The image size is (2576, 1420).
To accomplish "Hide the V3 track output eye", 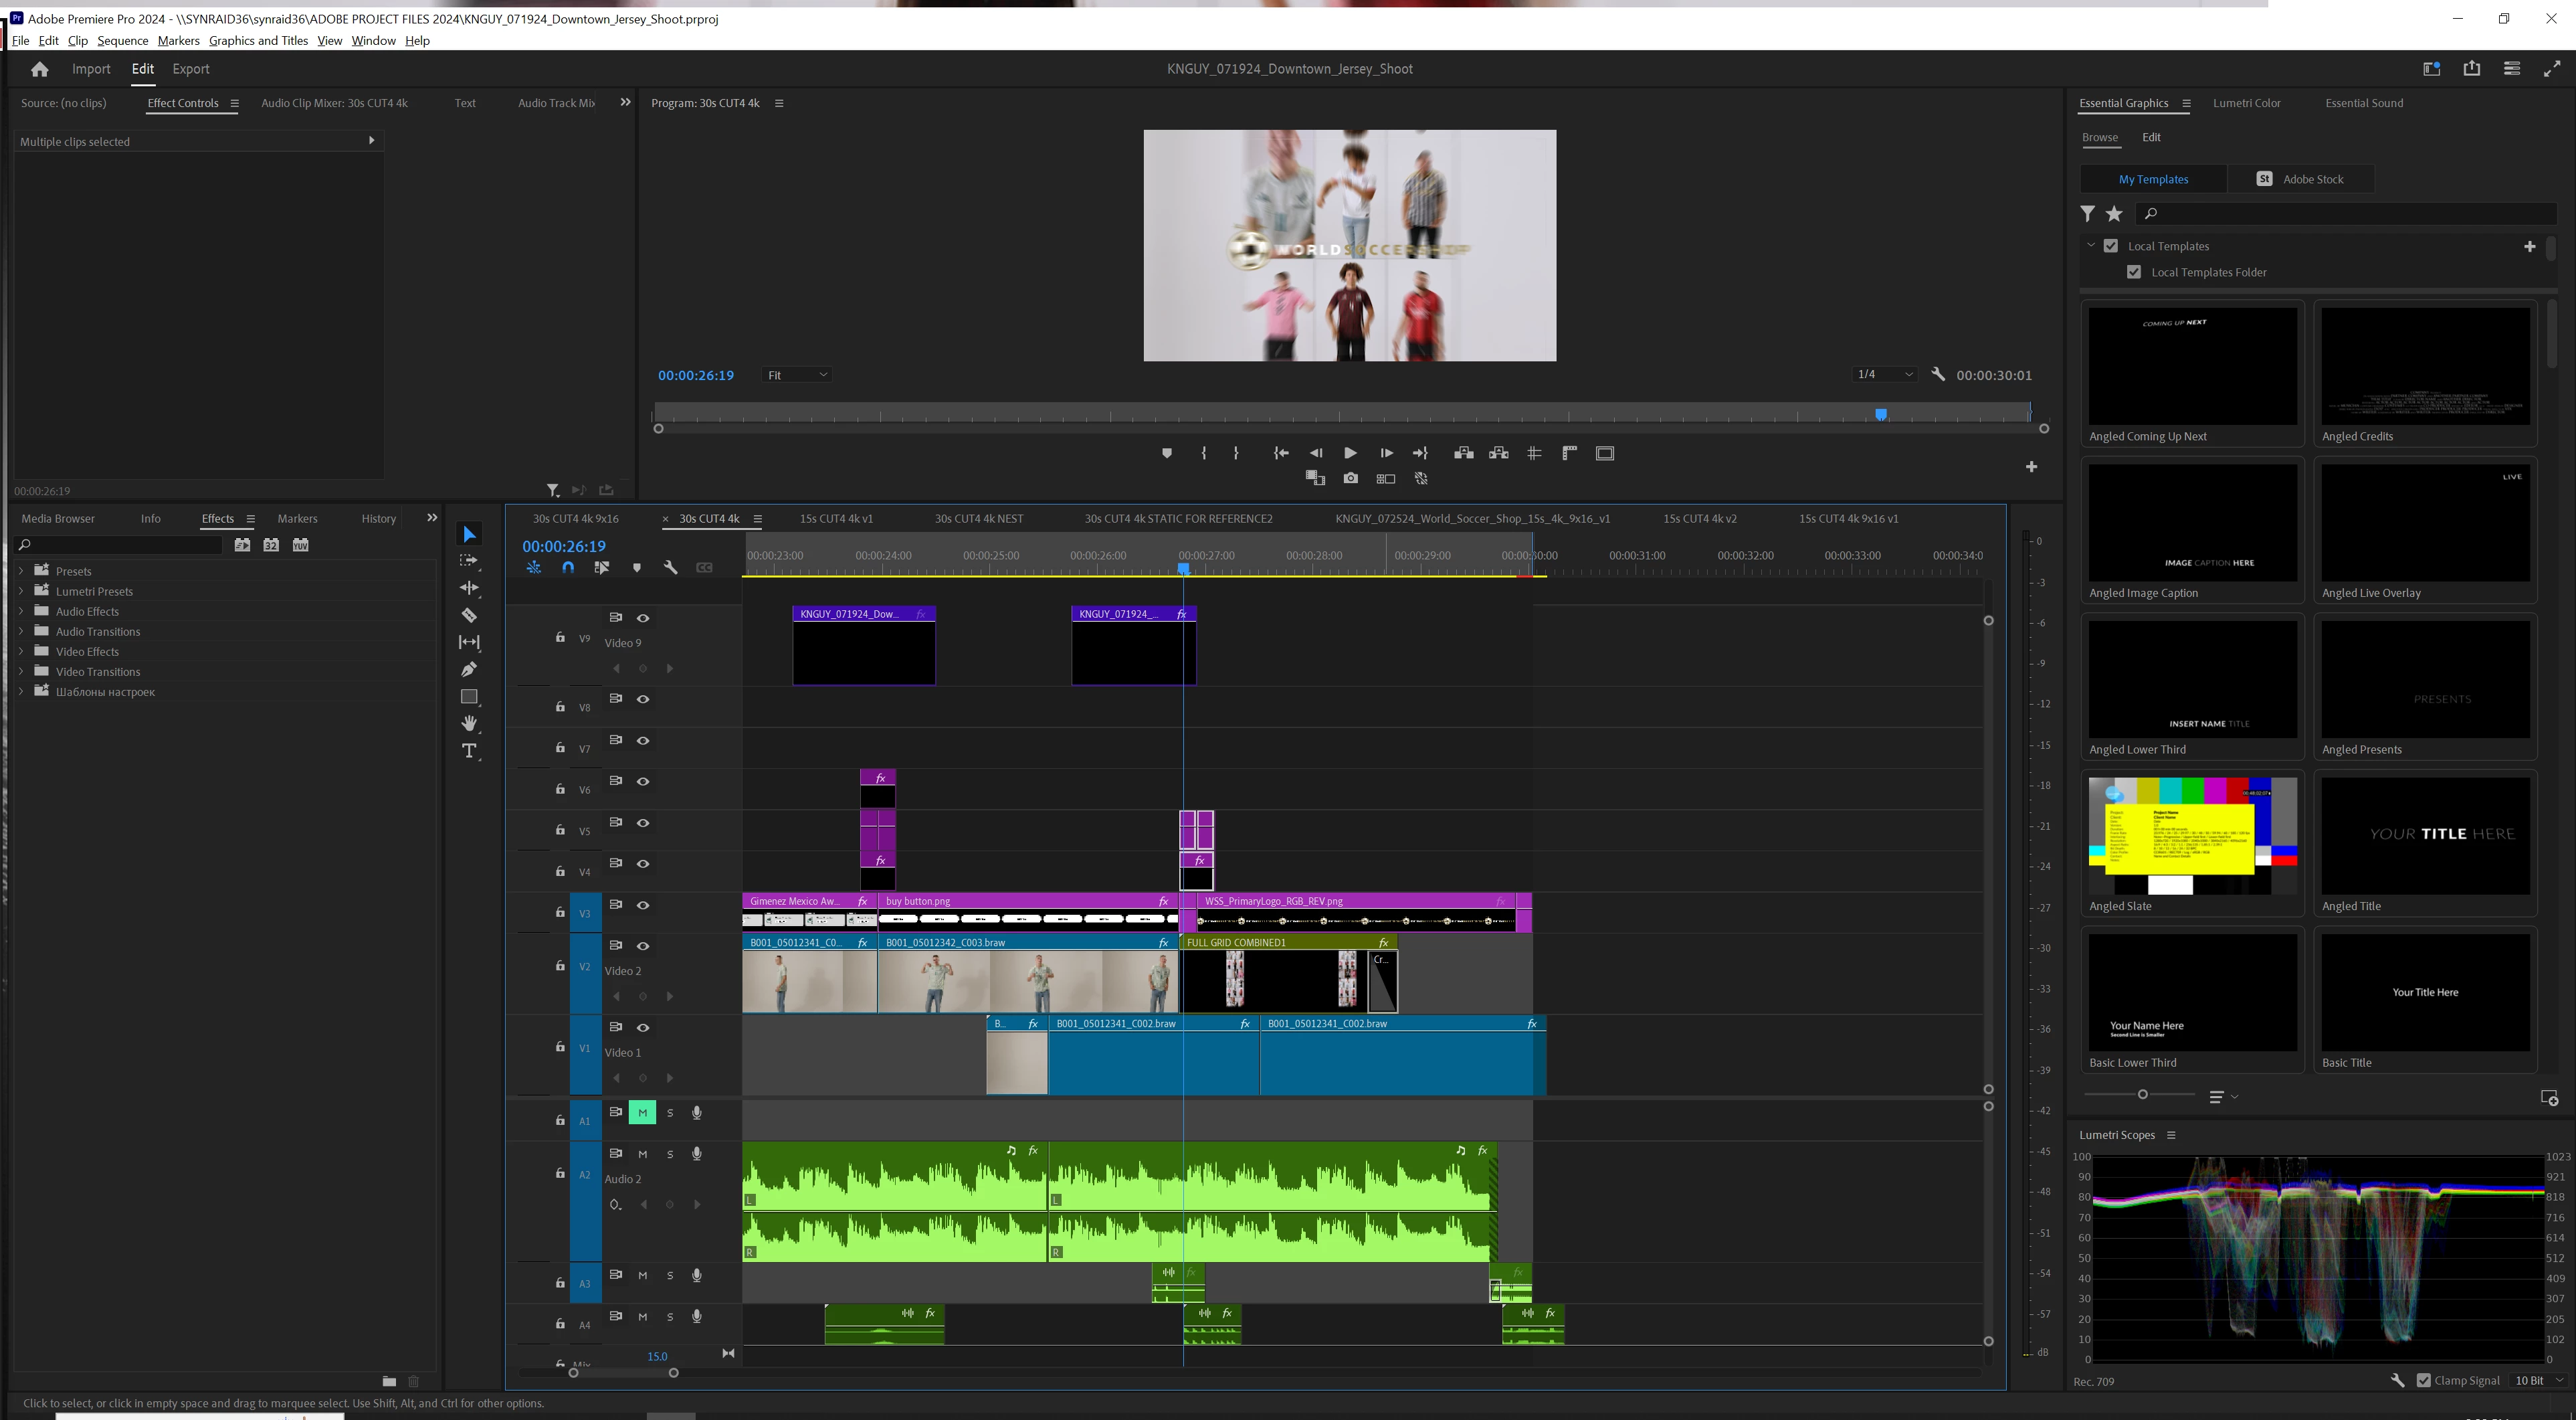I will (x=643, y=905).
